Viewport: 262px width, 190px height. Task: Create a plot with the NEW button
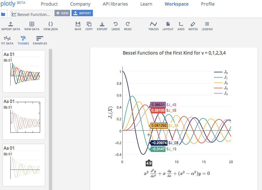pos(62,13)
